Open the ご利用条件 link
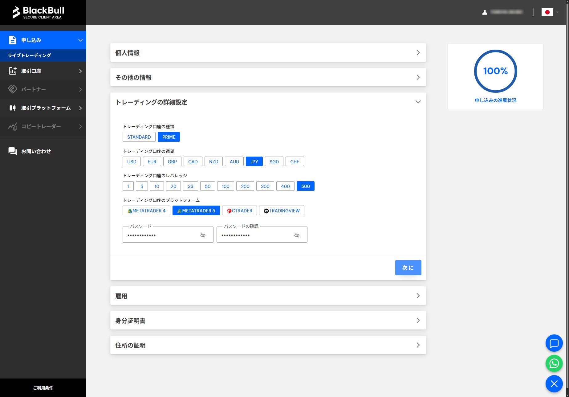569x397 pixels. 43,388
